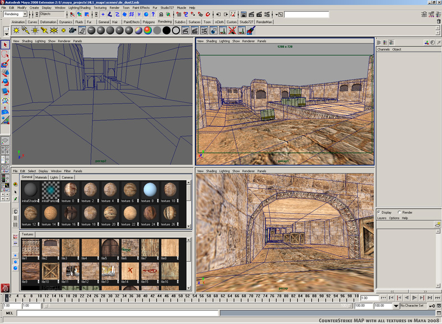Toggle the largest blue sphere swatch-size button
The image size is (442, 324).
(15, 268)
